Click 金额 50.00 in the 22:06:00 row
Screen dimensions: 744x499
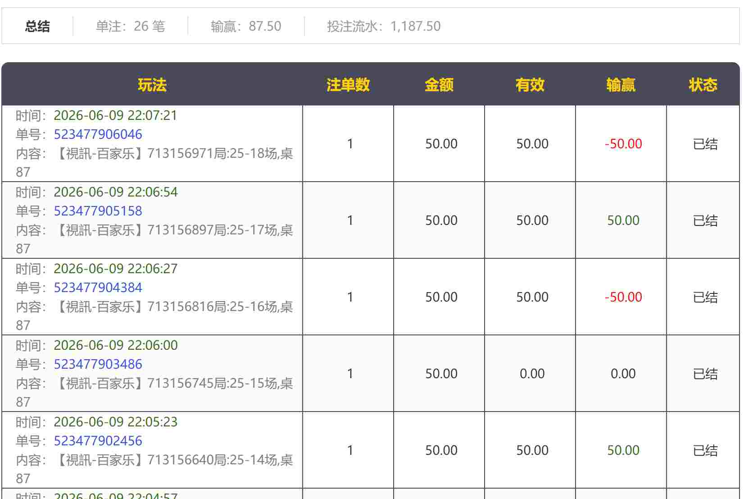[x=441, y=374]
